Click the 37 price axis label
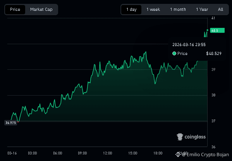Image resolution: width=232 pixels, height=161 pixels. pyautogui.click(x=213, y=121)
